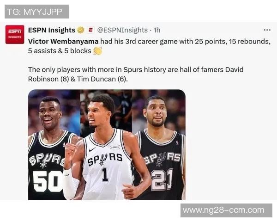Open the white number 1 jersey photo
The height and width of the screenshot is (222, 277).
pos(106,145)
